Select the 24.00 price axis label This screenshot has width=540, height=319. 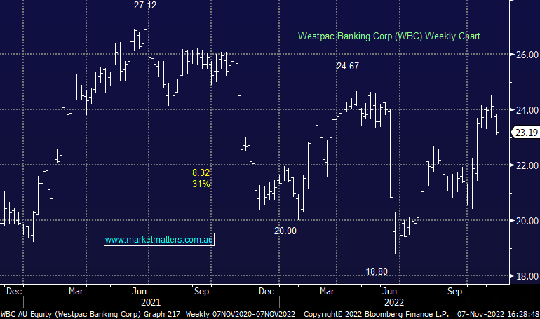coord(525,110)
